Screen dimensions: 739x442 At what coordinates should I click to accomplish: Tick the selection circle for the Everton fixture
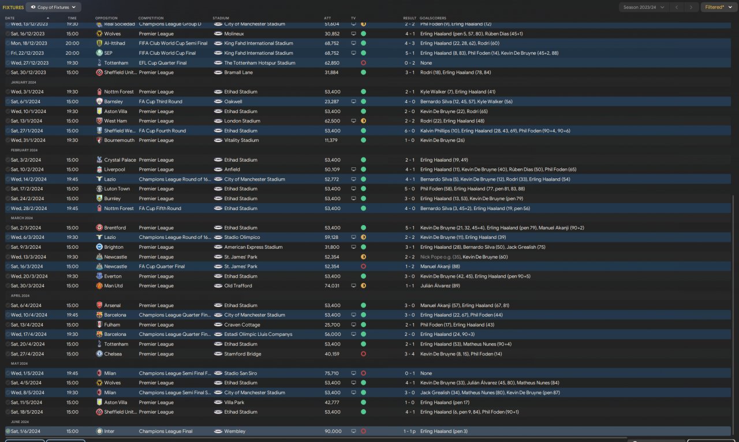tap(8, 276)
